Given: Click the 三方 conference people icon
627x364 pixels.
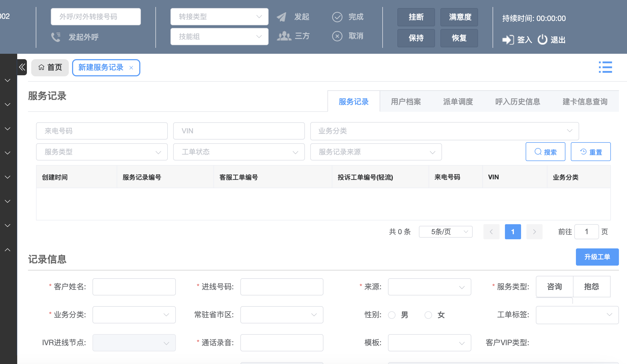Looking at the screenshot, I should pyautogui.click(x=284, y=36).
